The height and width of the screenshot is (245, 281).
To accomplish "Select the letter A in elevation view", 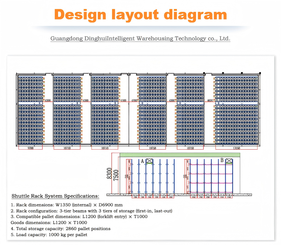I will tap(142, 161).
